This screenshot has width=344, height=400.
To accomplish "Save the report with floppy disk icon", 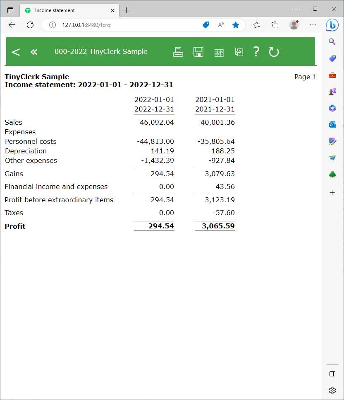I will pos(198,52).
